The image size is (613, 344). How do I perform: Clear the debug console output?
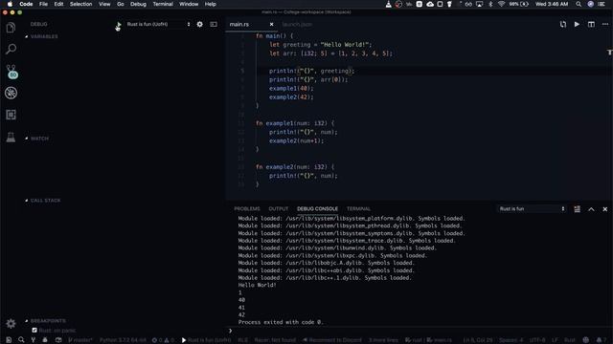coord(577,209)
